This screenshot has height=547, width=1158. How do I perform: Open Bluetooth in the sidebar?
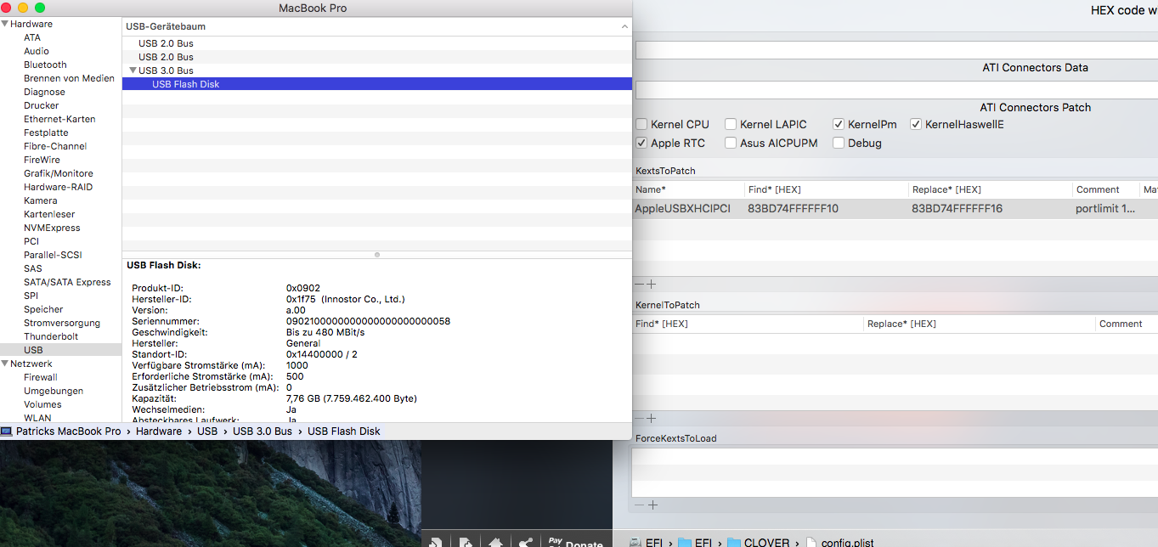[x=45, y=65]
